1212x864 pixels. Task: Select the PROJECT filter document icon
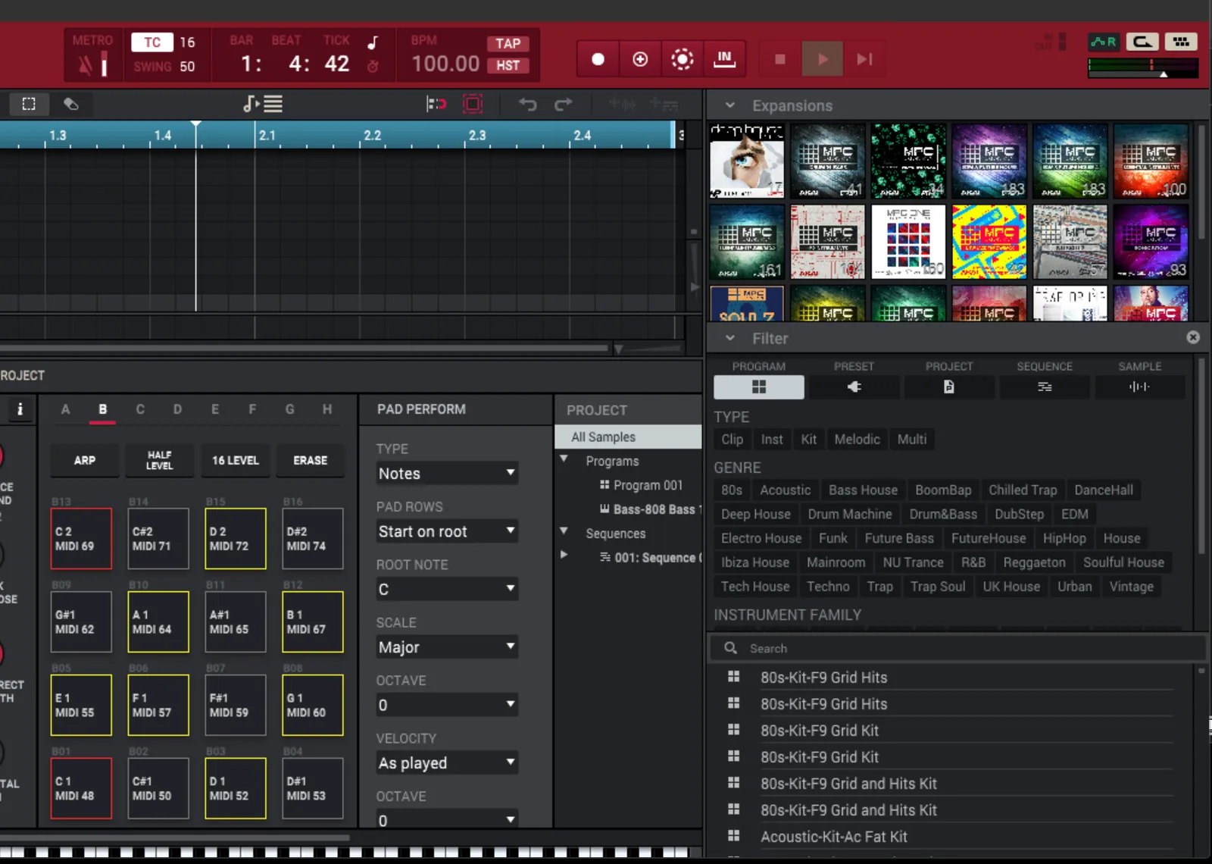click(948, 387)
